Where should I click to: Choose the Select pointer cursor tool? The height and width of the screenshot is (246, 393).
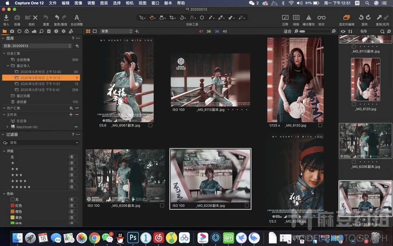141,17
